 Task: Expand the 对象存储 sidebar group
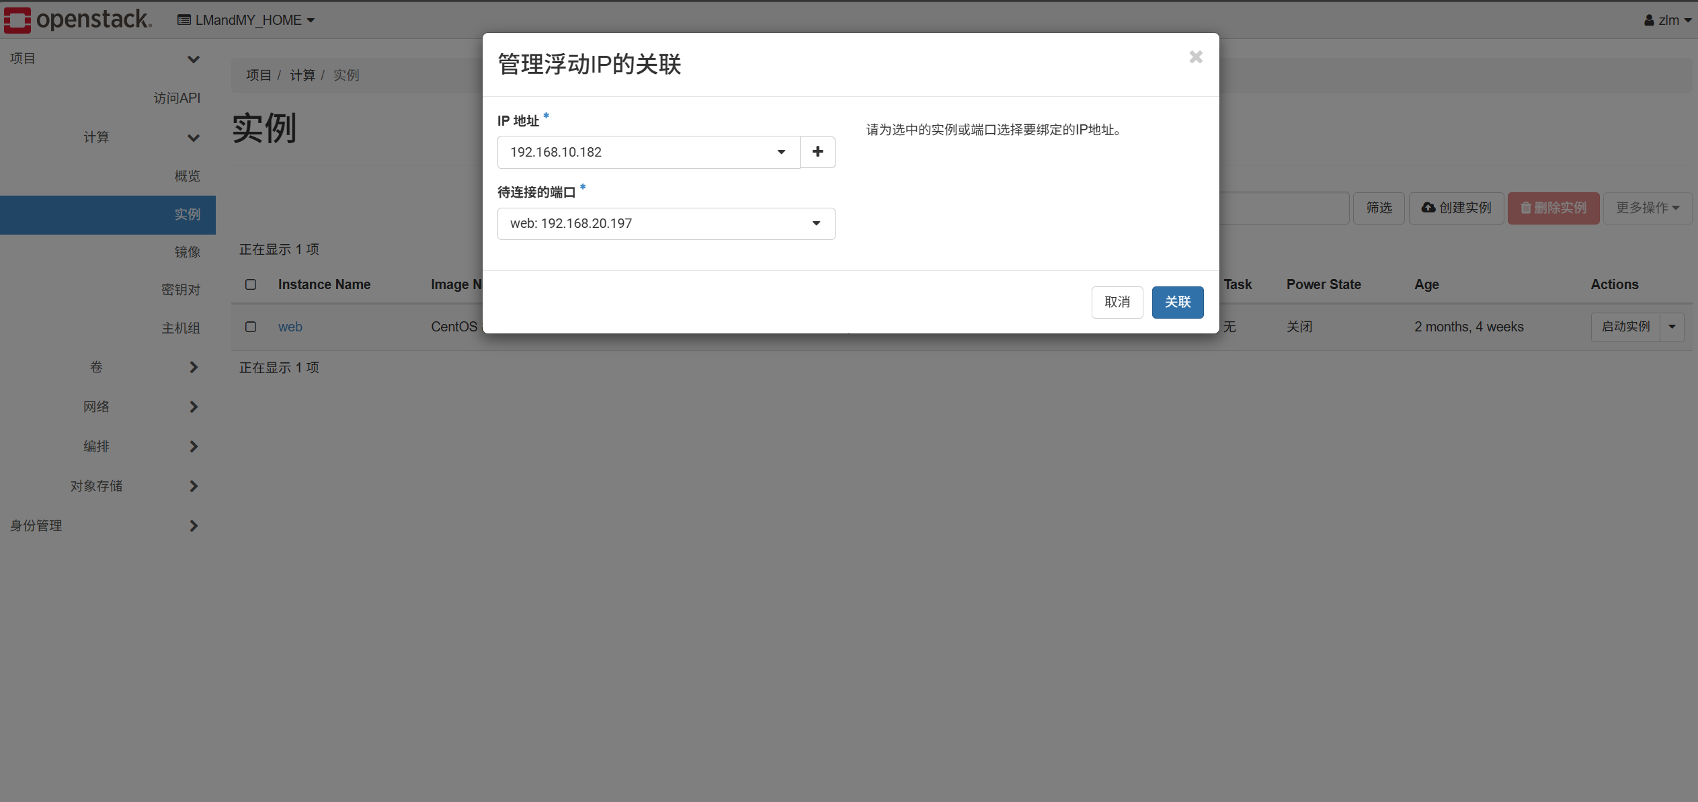108,486
